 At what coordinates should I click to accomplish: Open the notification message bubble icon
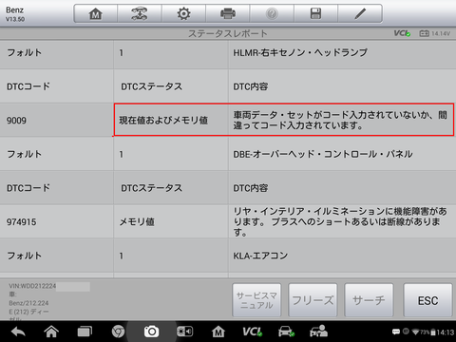point(396,332)
